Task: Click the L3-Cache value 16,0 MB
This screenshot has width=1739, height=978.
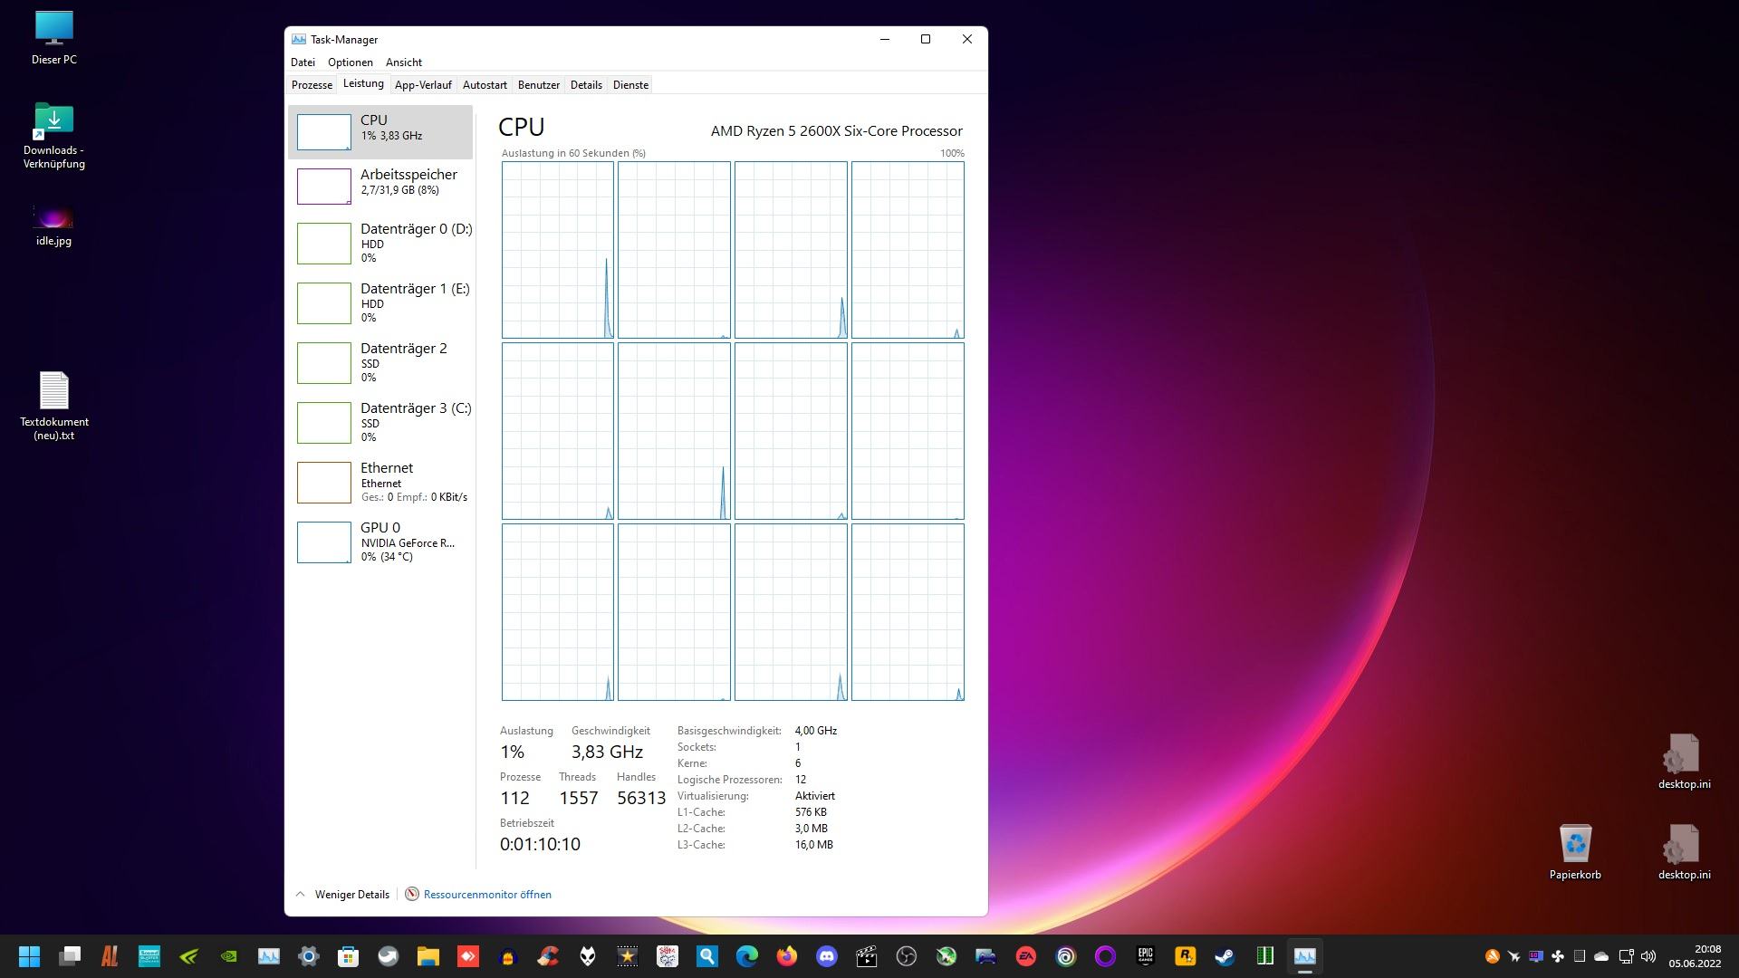Action: (x=814, y=845)
